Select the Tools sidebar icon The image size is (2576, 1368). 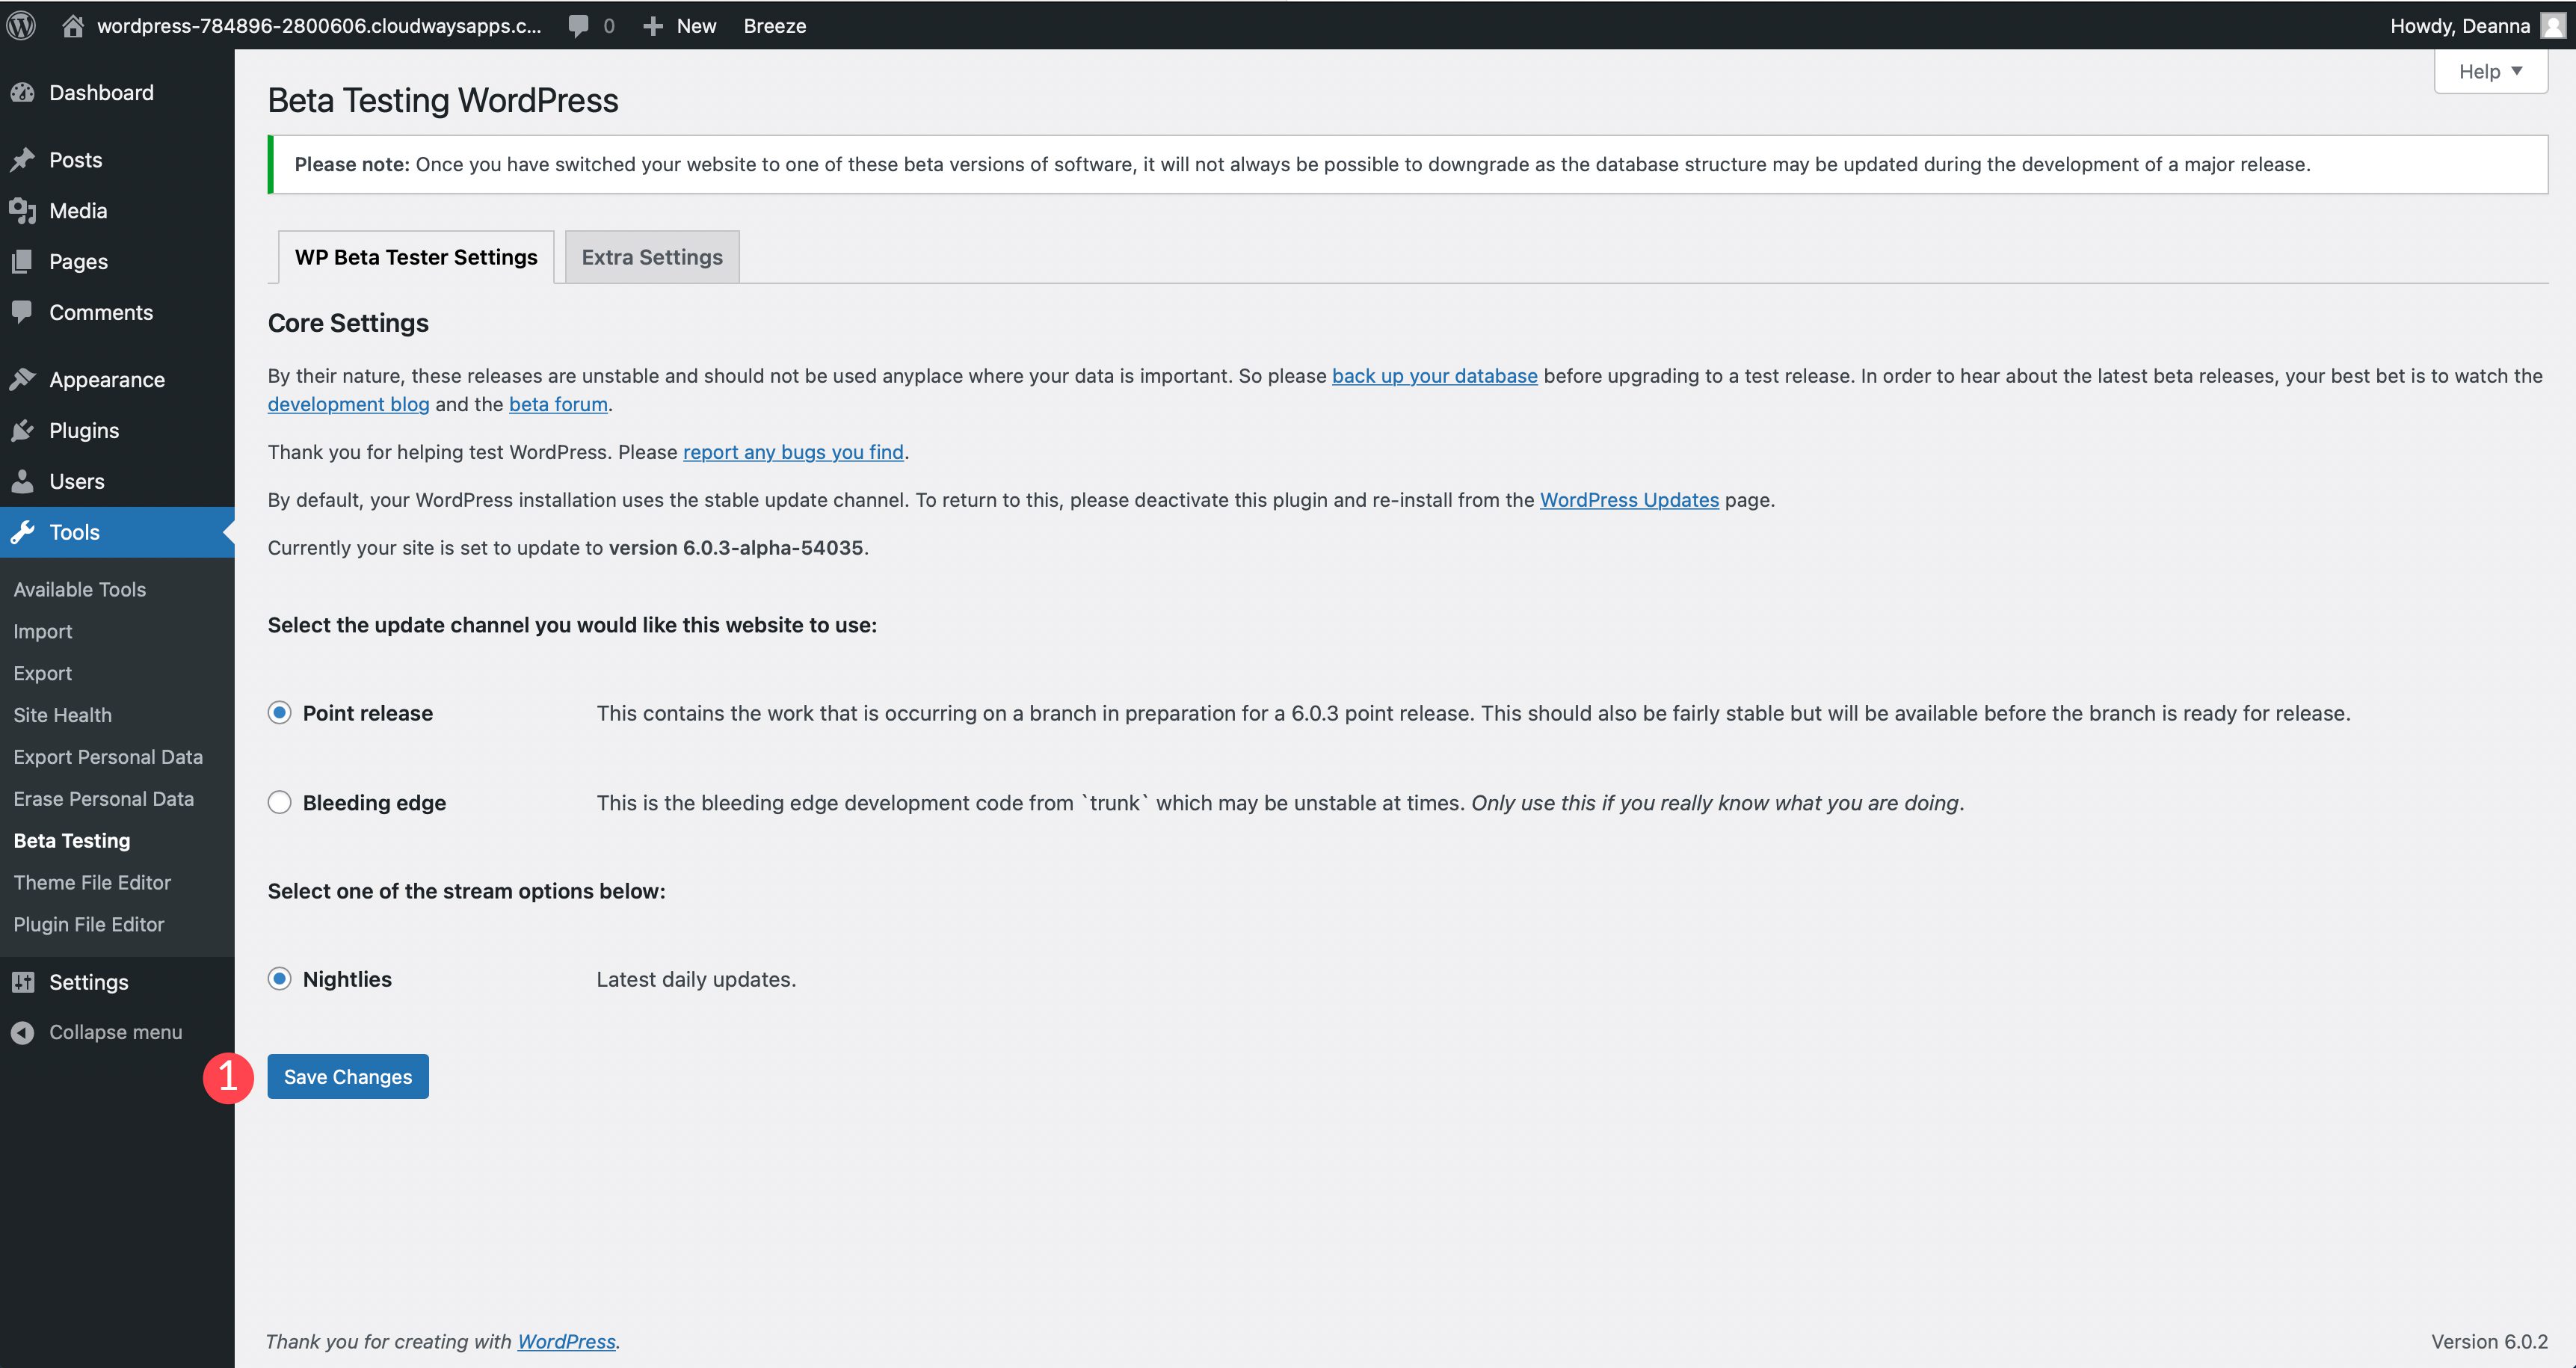tap(25, 532)
